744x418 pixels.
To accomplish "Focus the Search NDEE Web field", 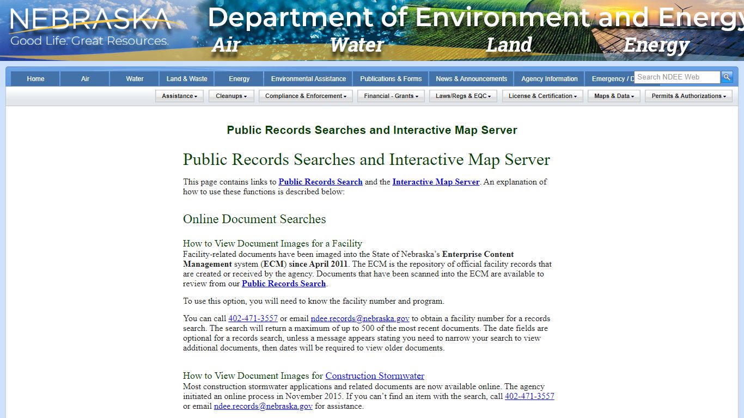I will pyautogui.click(x=677, y=77).
